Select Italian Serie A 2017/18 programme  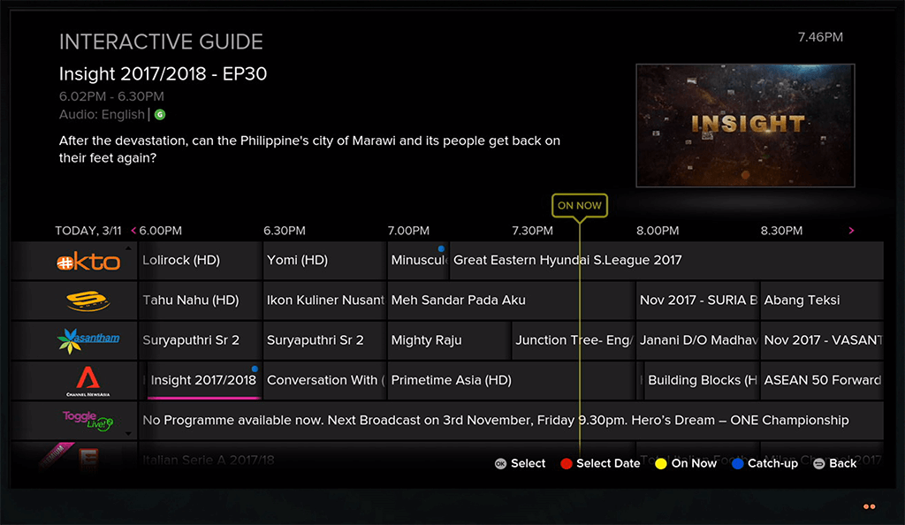point(387,460)
